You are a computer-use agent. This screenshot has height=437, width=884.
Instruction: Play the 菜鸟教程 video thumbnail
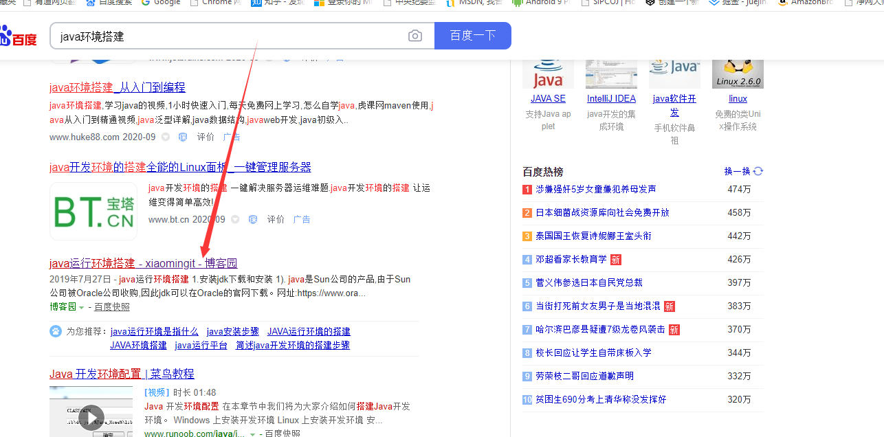click(x=91, y=416)
